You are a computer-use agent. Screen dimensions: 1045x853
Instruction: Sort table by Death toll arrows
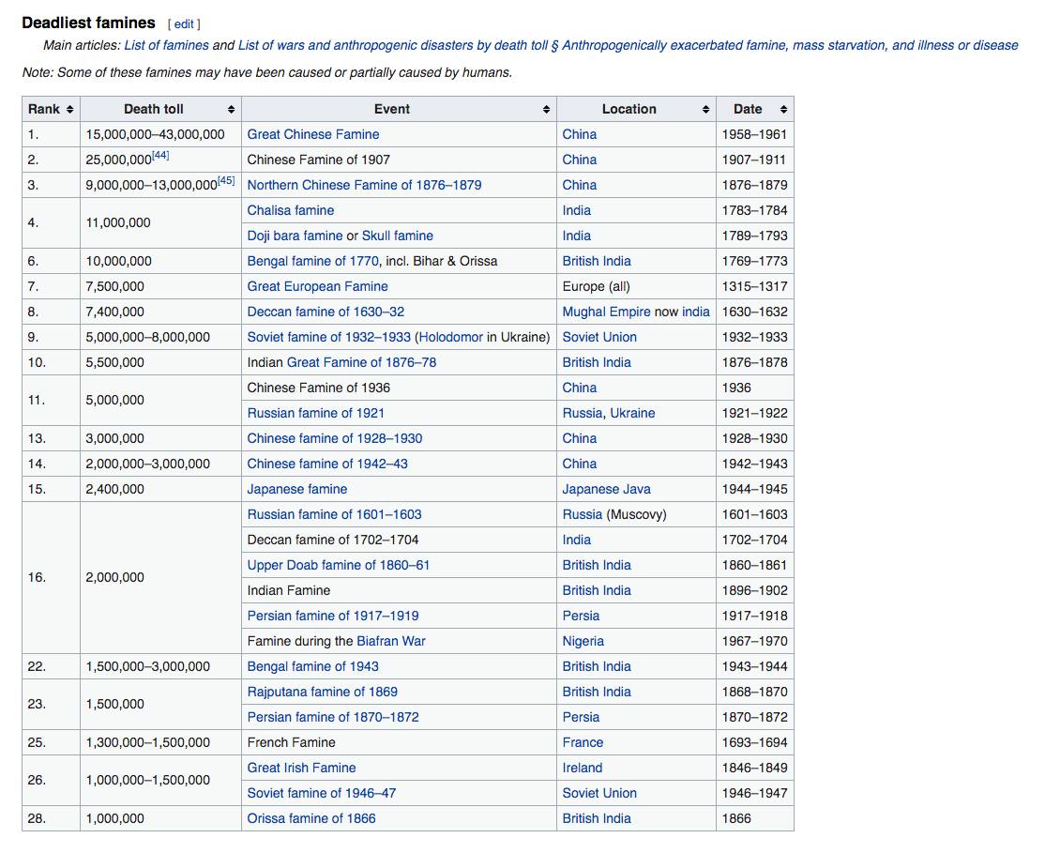pyautogui.click(x=231, y=110)
